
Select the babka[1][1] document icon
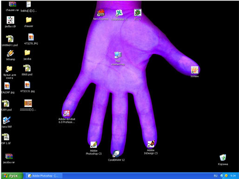point(28,4)
